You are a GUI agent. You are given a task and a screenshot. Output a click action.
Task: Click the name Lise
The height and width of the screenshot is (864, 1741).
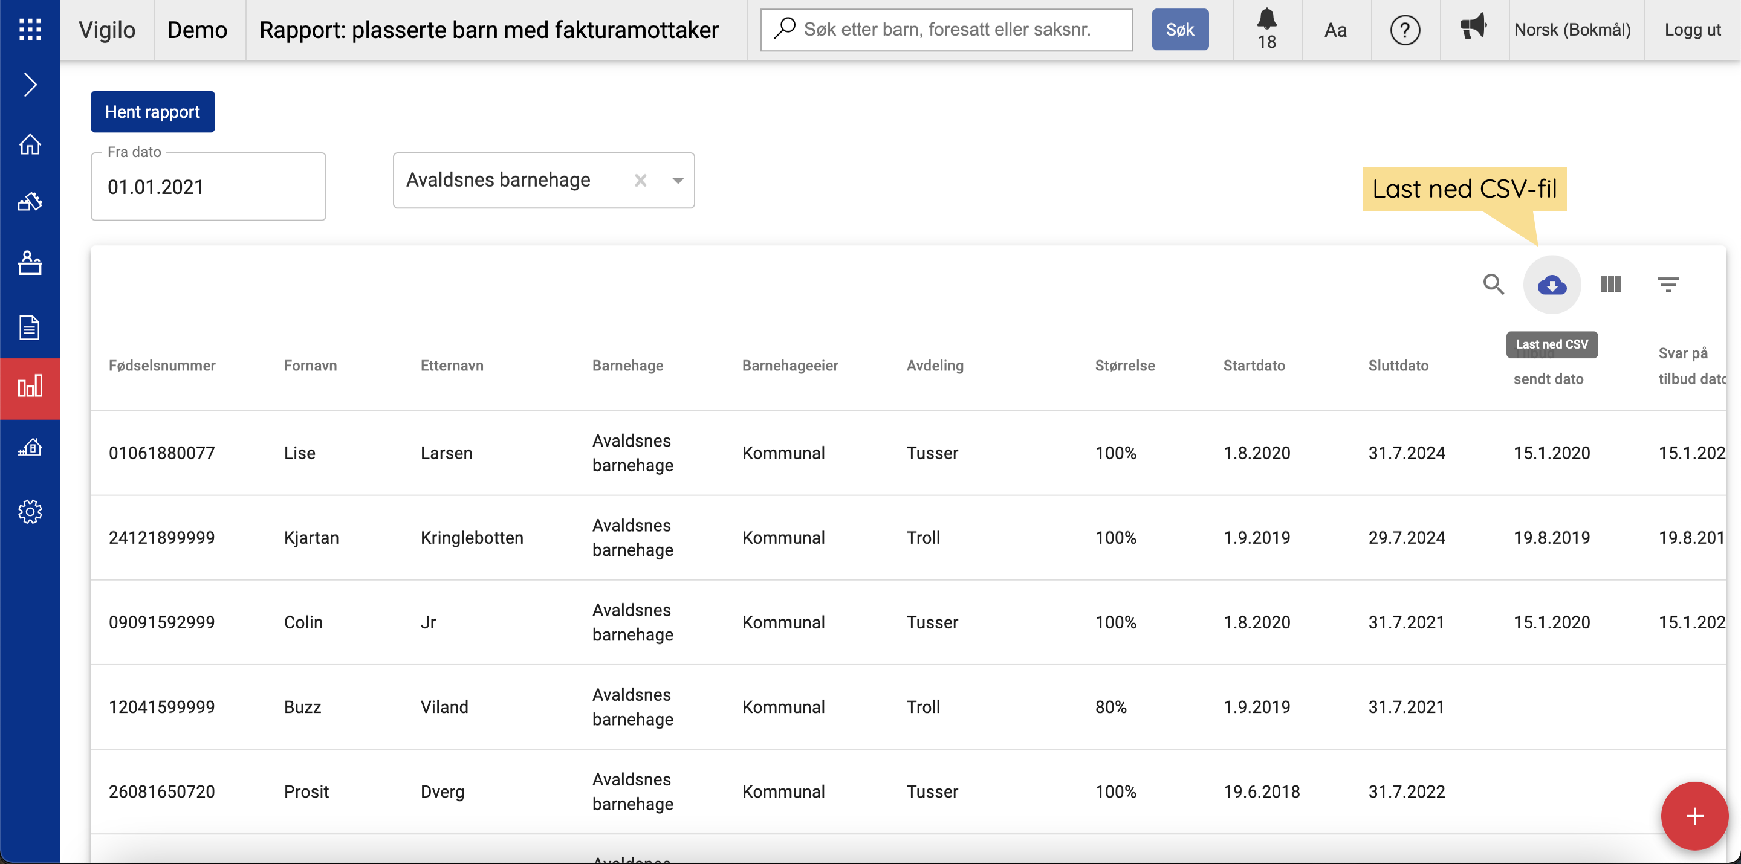coord(299,453)
